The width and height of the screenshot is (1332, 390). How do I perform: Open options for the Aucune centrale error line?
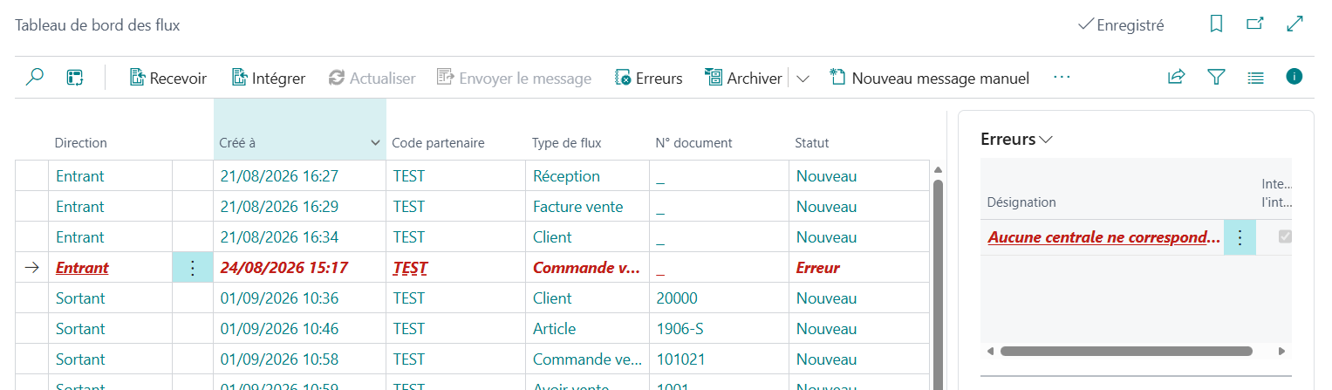tap(1240, 237)
